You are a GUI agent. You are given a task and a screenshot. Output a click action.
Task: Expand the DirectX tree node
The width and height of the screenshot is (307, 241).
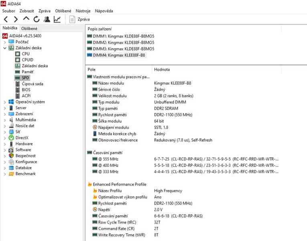[5, 138]
